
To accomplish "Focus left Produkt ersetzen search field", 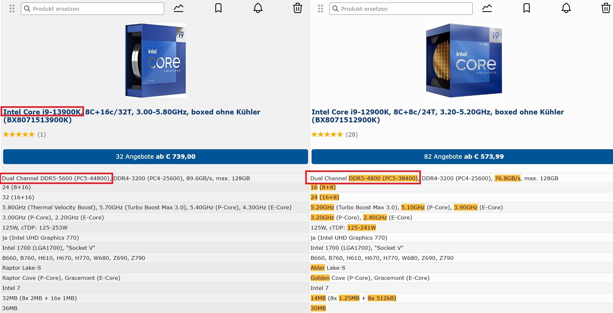I will [93, 9].
